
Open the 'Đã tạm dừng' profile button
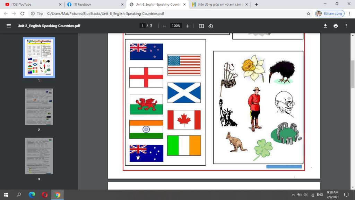coord(330,14)
